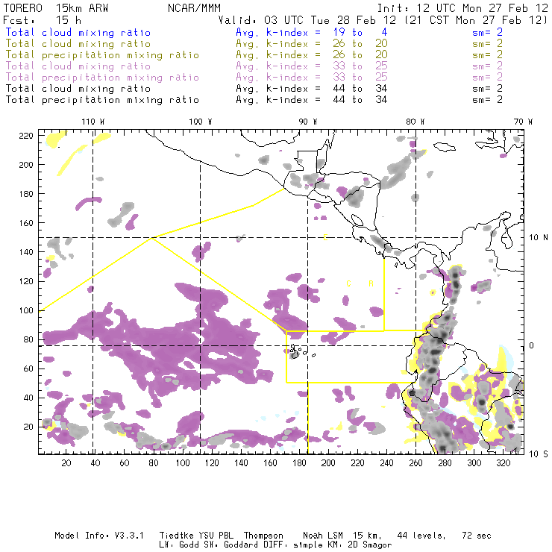Screen dimensions: 552x552
Task: Click '280' on the bottom axis
Action: [445, 463]
